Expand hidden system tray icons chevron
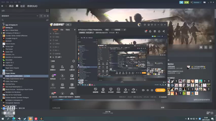The image size is (216, 121). point(186,119)
